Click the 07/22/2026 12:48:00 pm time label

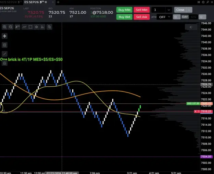62,173
